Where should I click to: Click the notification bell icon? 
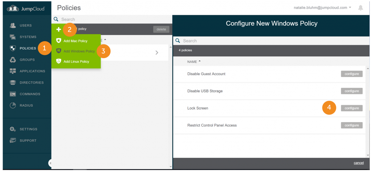click(x=360, y=8)
